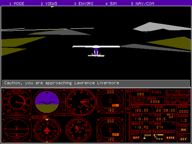192x144 pixels.
Task: Adjust the throttle THR slider
Action: [128, 126]
